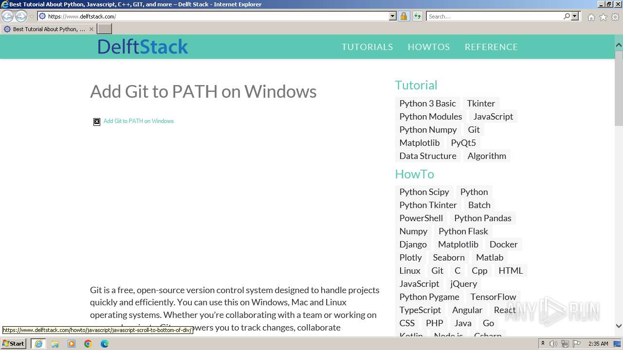Screen dimensions: 623x350
Task: Close the Best Tutorial About Python tab
Action: click(x=91, y=29)
